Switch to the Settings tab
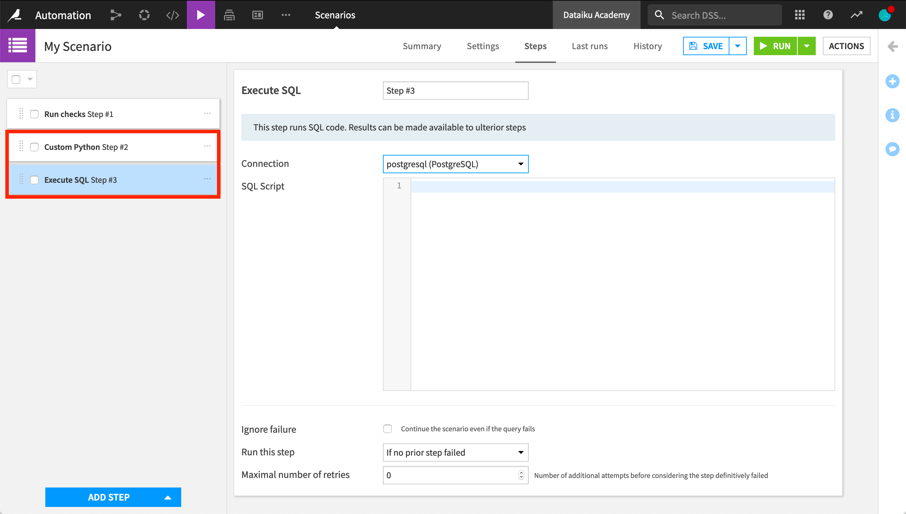The image size is (906, 514). coord(483,46)
